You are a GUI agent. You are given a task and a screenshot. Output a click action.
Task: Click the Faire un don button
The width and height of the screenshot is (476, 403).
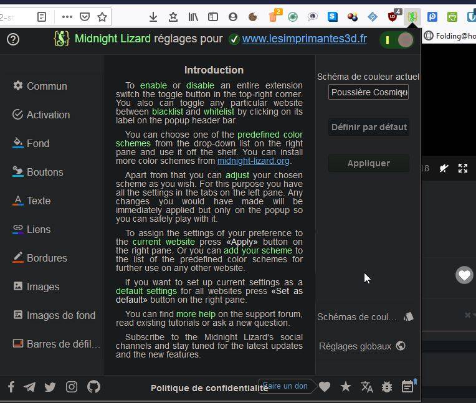(287, 386)
